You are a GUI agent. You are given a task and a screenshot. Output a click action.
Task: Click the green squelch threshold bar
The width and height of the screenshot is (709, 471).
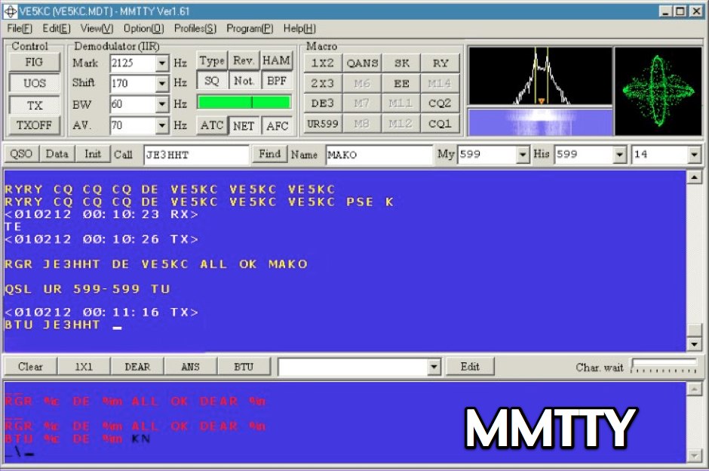[244, 100]
